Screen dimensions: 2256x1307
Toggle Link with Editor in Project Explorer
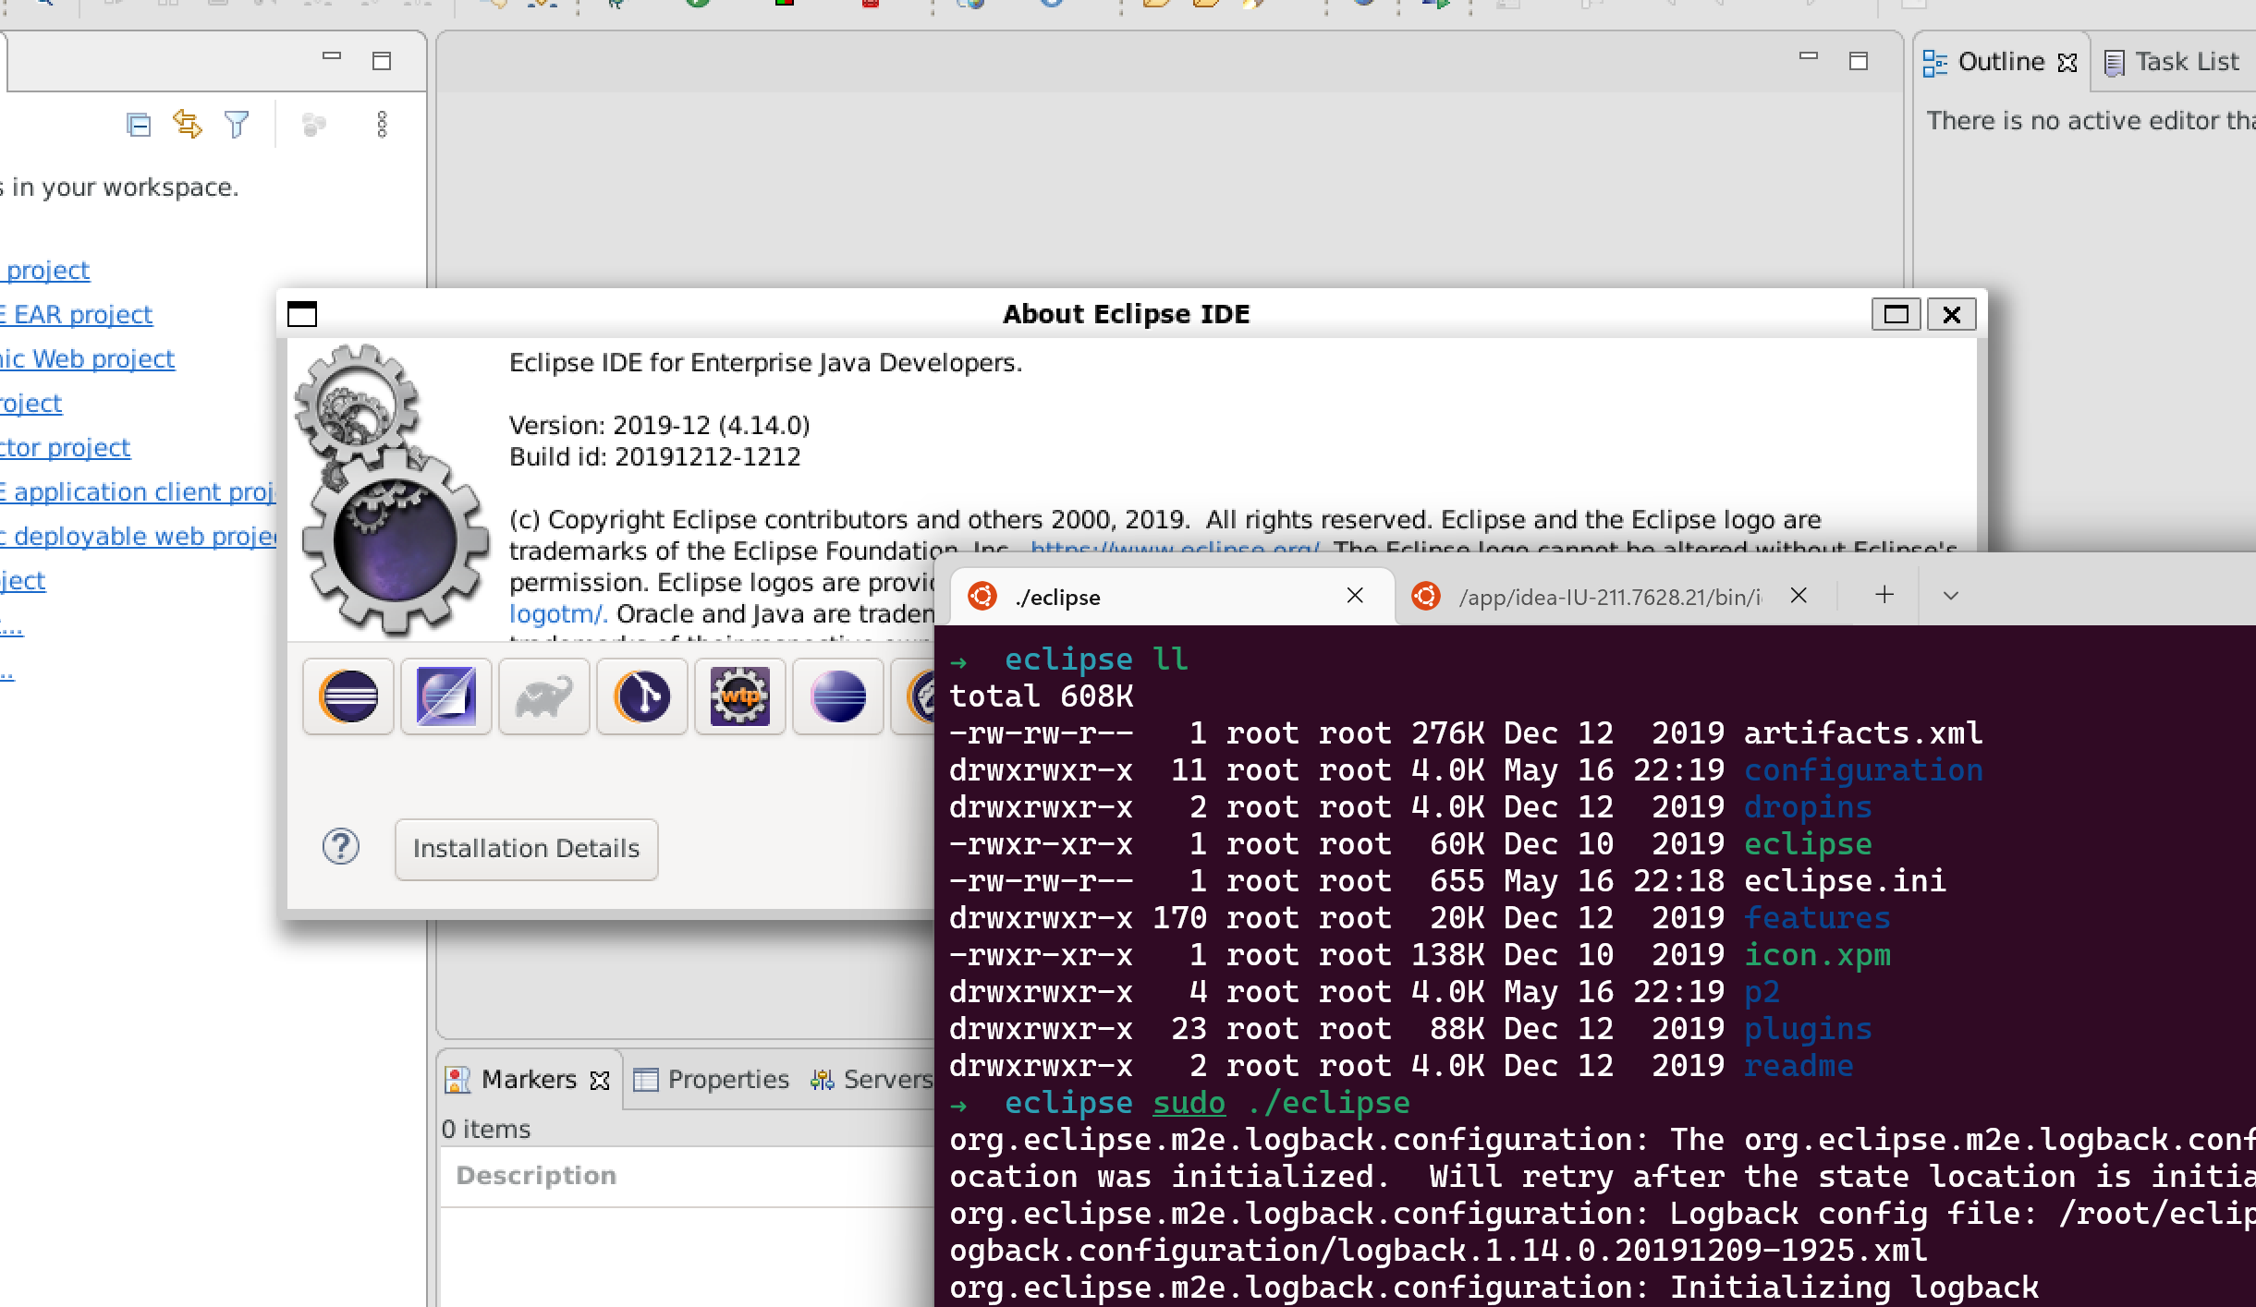[x=189, y=124]
